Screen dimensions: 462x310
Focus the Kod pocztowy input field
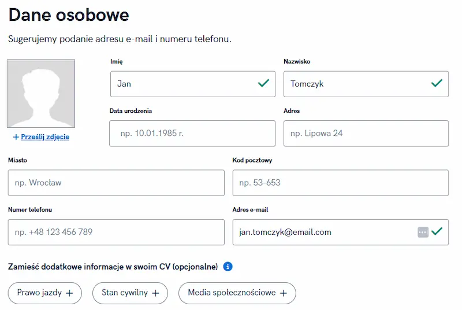[340, 183]
